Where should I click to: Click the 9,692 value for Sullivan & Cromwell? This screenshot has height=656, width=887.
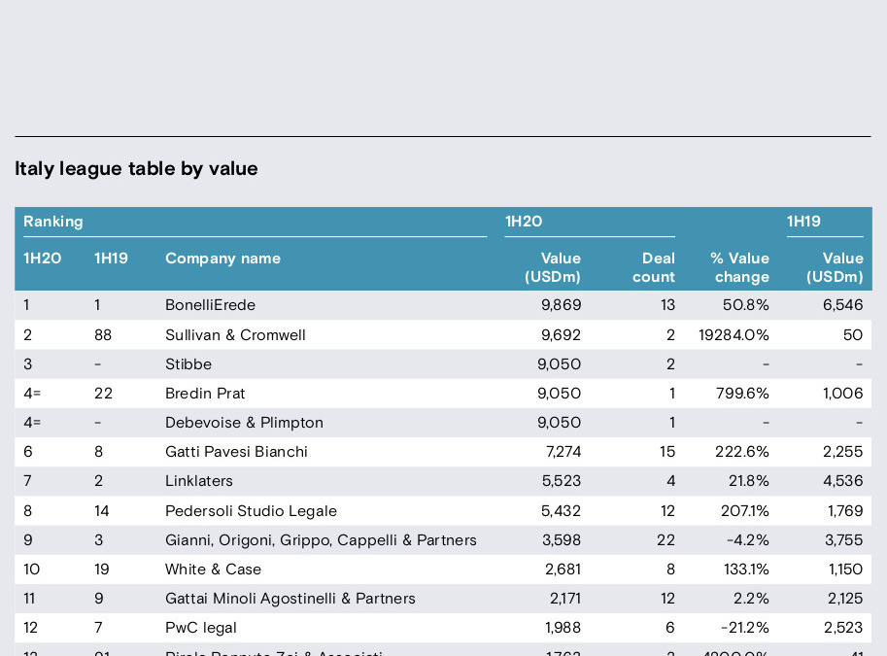coord(562,335)
